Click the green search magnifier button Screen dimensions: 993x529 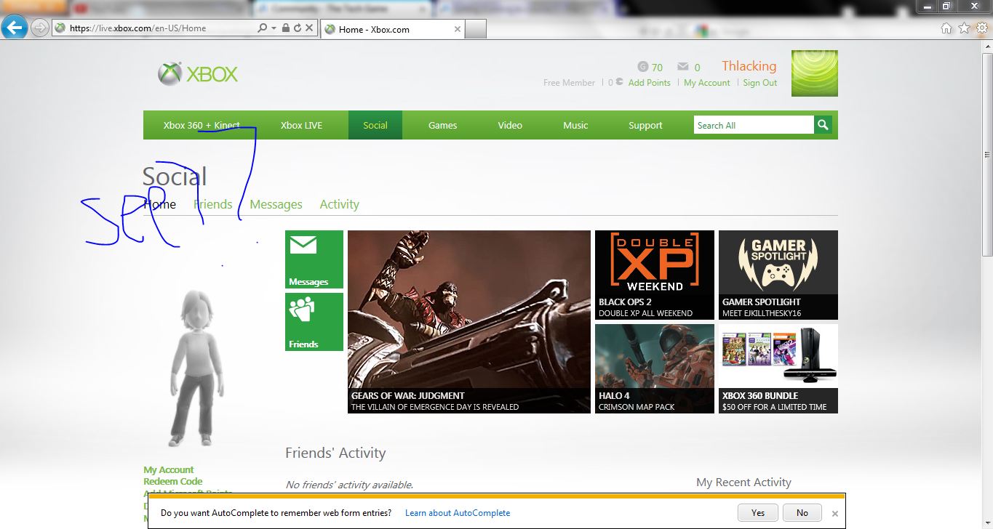(823, 125)
